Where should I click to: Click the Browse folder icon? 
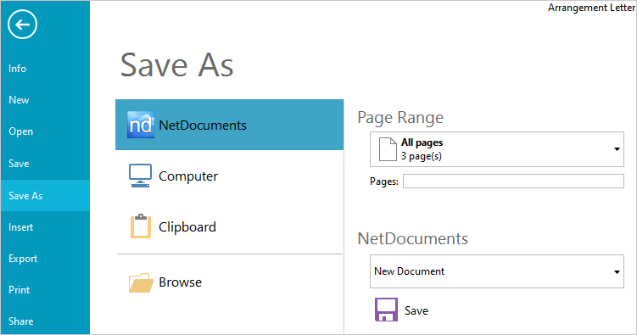point(141,282)
